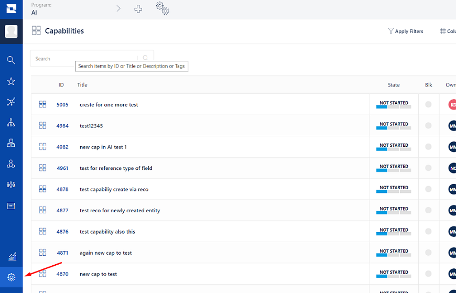Image resolution: width=456 pixels, height=293 pixels.
Task: Click the Jira Align logo icon
Action: tap(11, 9)
